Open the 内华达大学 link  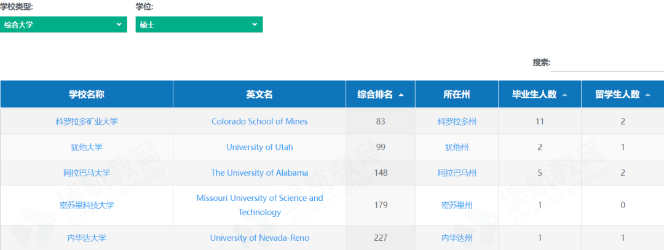coord(87,238)
